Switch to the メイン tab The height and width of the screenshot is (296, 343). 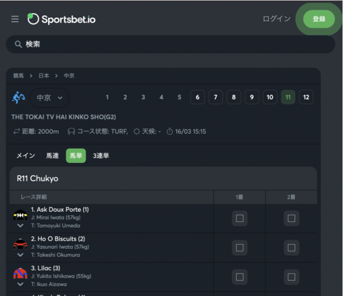point(26,156)
